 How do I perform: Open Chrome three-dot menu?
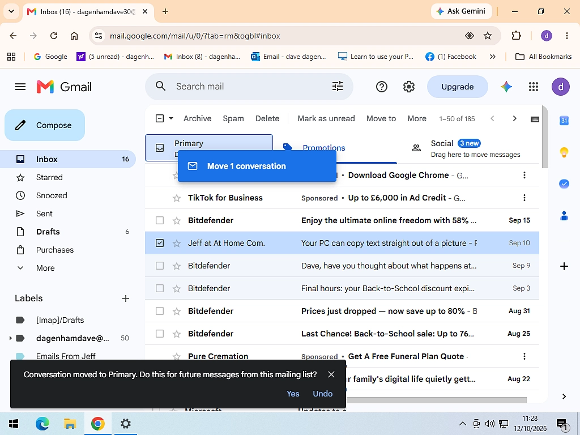pyautogui.click(x=566, y=36)
